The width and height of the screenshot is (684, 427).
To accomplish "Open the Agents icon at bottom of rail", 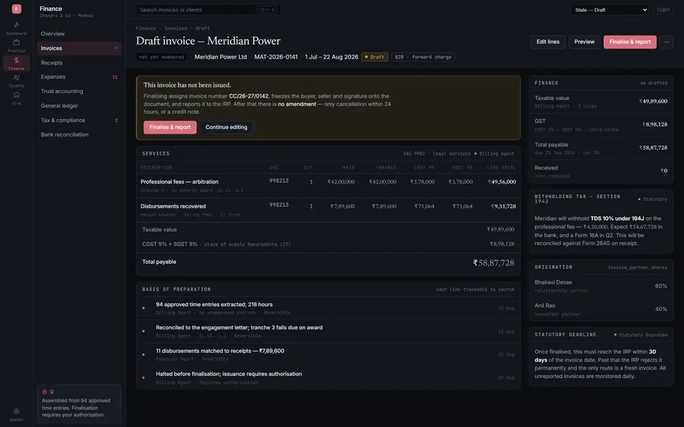I will pos(16,415).
